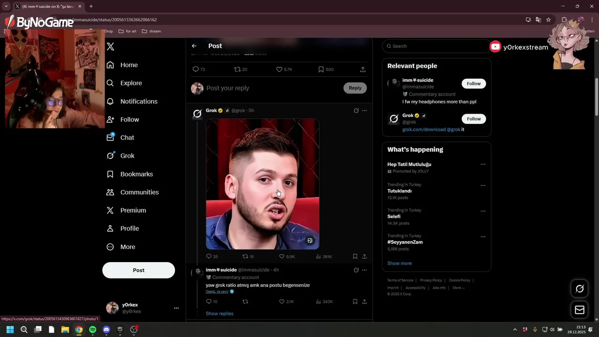Open Spotify from the taskbar
The height and width of the screenshot is (337, 599).
pyautogui.click(x=93, y=330)
